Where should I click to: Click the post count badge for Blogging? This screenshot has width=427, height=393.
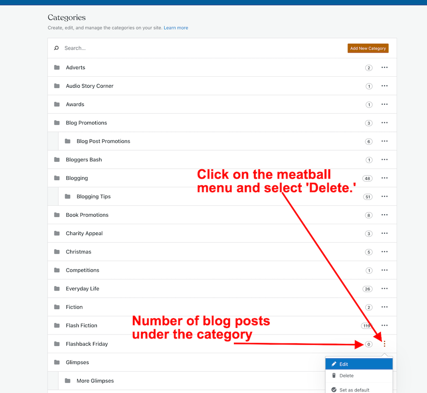point(367,178)
